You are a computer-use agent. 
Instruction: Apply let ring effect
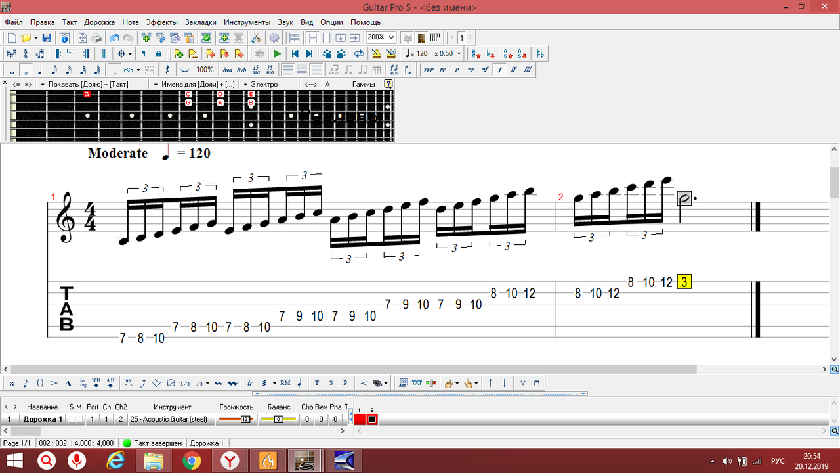point(83,383)
